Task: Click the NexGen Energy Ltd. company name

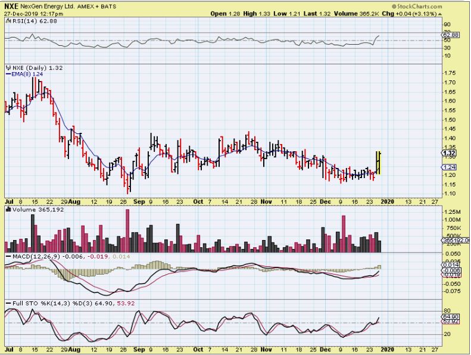Action: (48, 7)
